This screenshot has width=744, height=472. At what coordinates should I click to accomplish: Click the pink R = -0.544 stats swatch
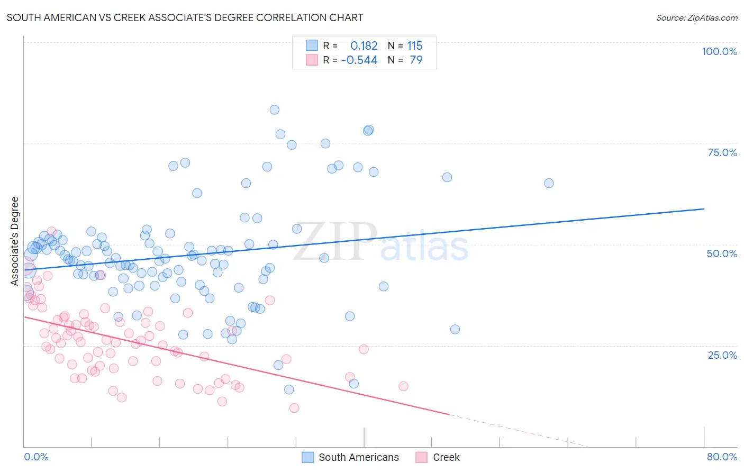[312, 60]
